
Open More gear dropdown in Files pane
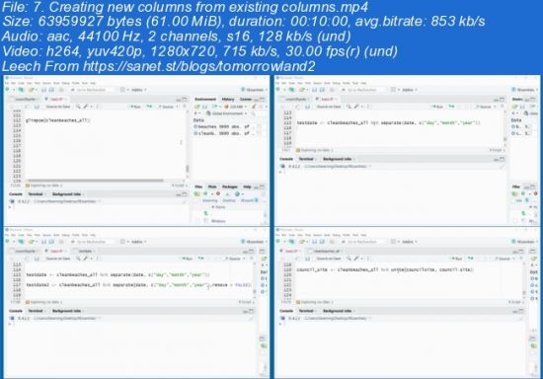coord(239,194)
